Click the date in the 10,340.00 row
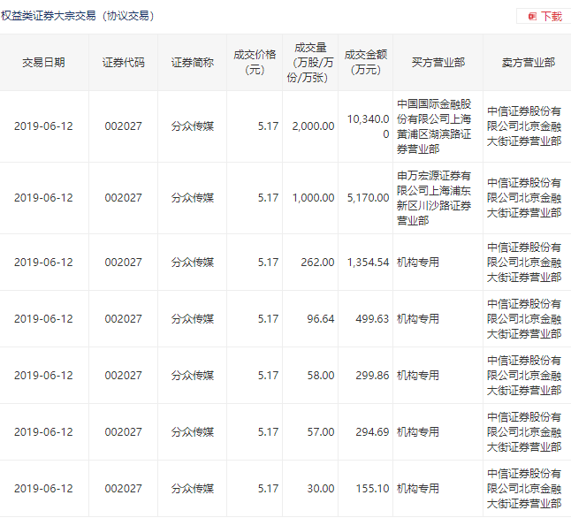 pyautogui.click(x=43, y=126)
